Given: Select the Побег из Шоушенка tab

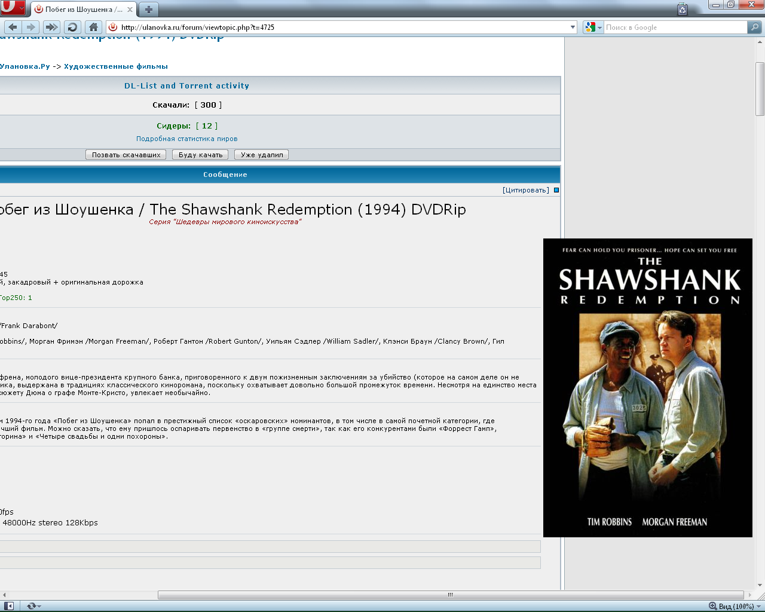Looking at the screenshot, I should 83,10.
